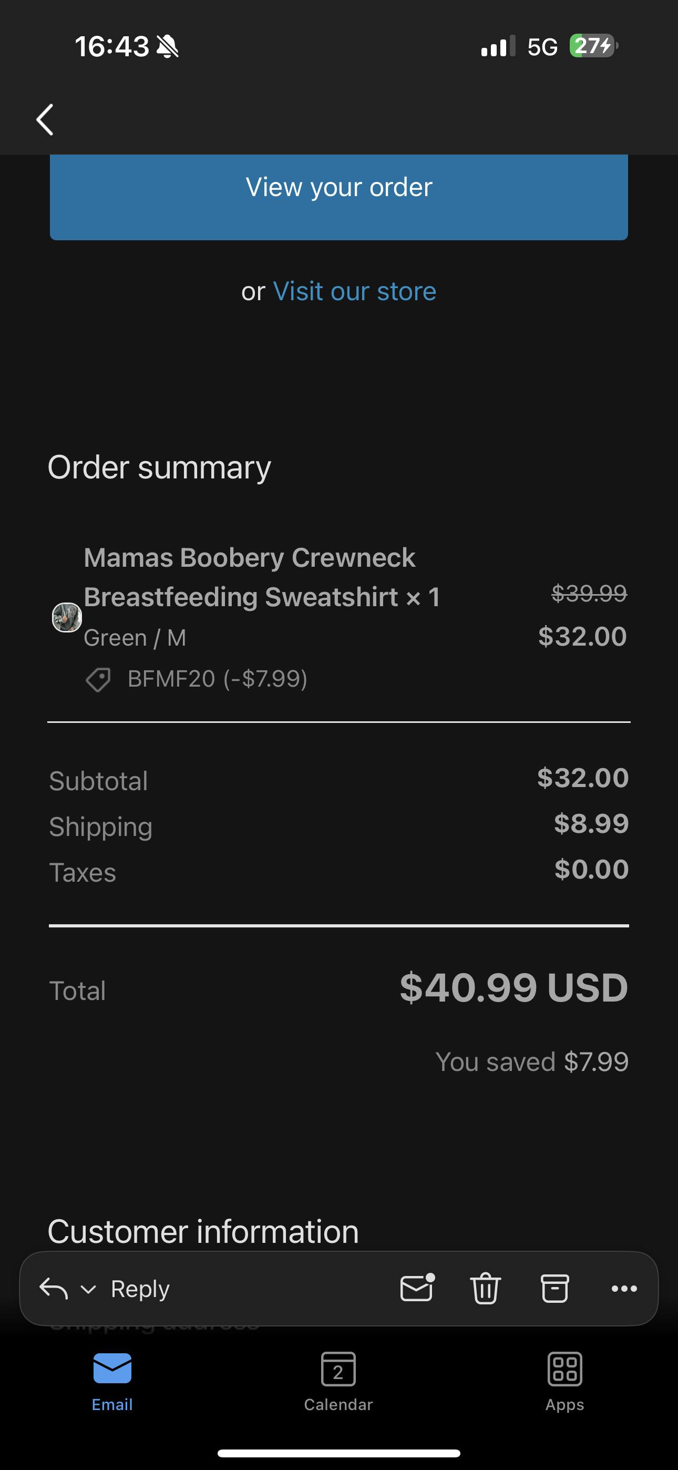The image size is (678, 1470).
Task: Tap the muted bell status icon
Action: pyautogui.click(x=168, y=46)
